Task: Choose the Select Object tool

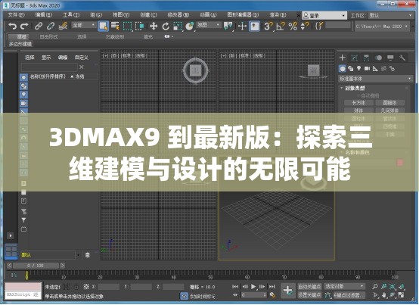Action: click(103, 26)
